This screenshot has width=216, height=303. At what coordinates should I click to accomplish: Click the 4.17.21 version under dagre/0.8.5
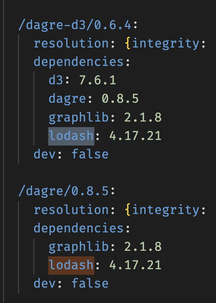click(135, 265)
